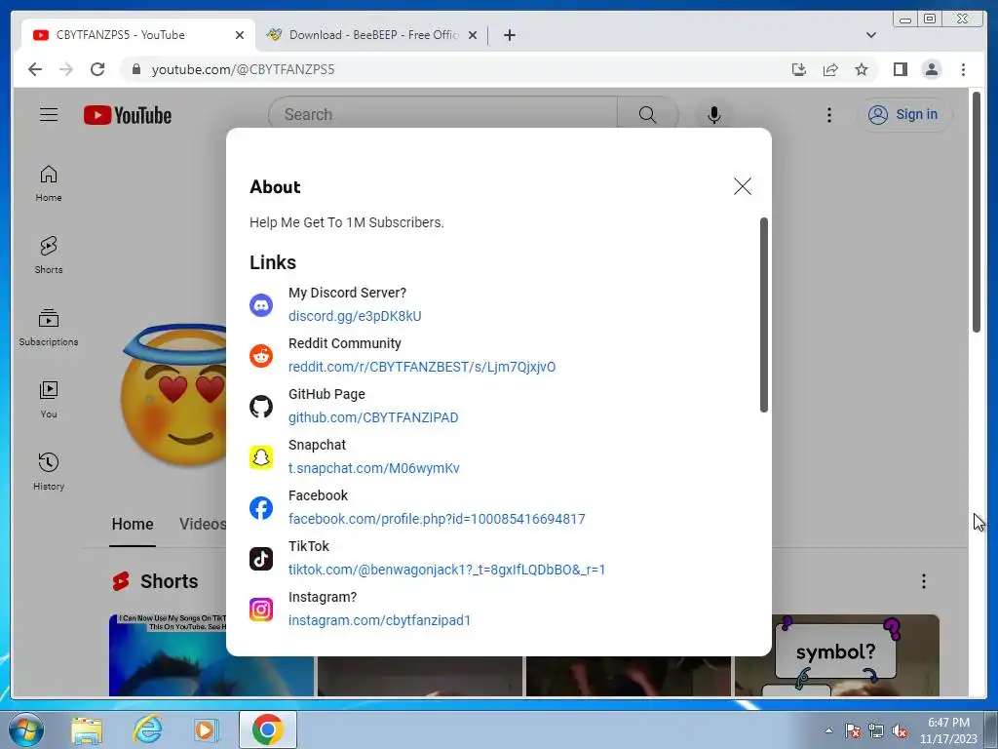Open the Action Center flag icon
This screenshot has width=998, height=749.
(x=853, y=731)
